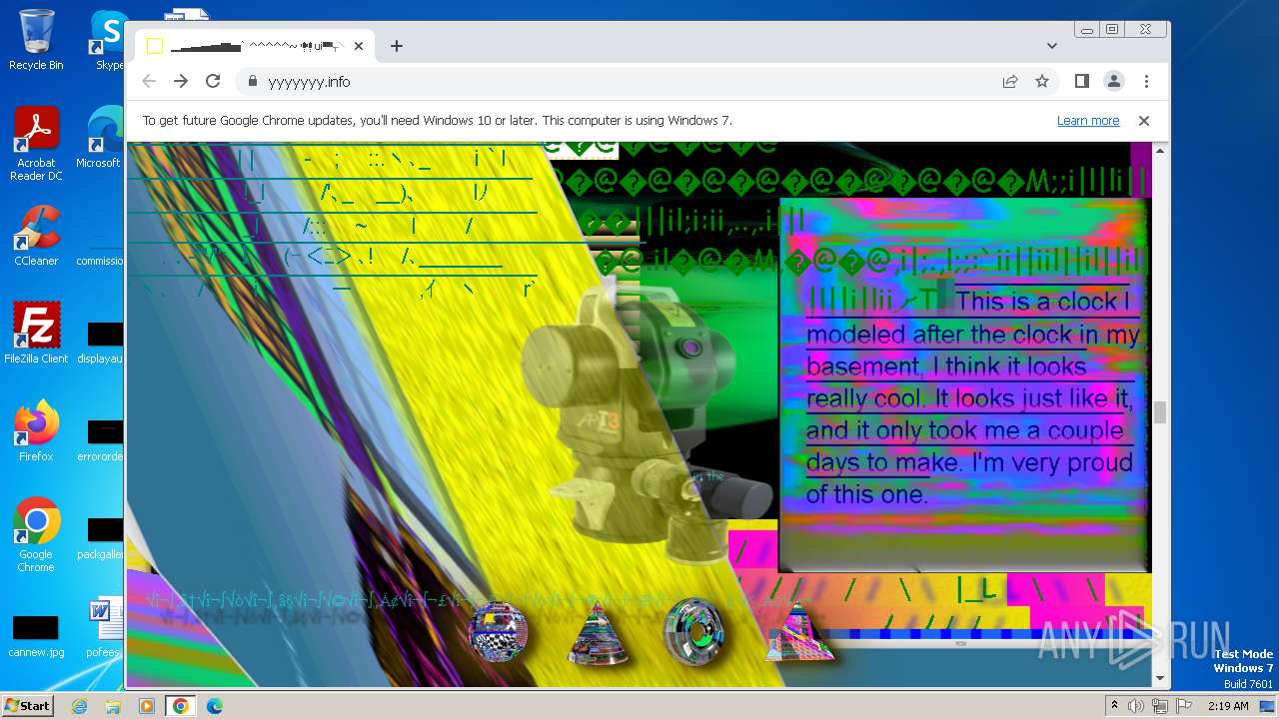Click the glitchy cone icon

pyautogui.click(x=598, y=633)
